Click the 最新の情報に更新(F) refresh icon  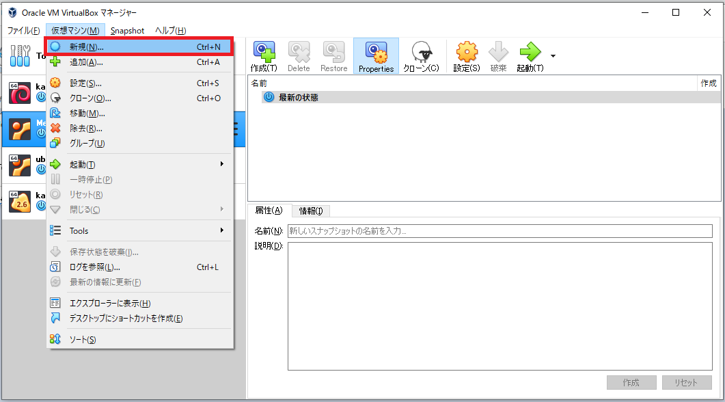[55, 282]
